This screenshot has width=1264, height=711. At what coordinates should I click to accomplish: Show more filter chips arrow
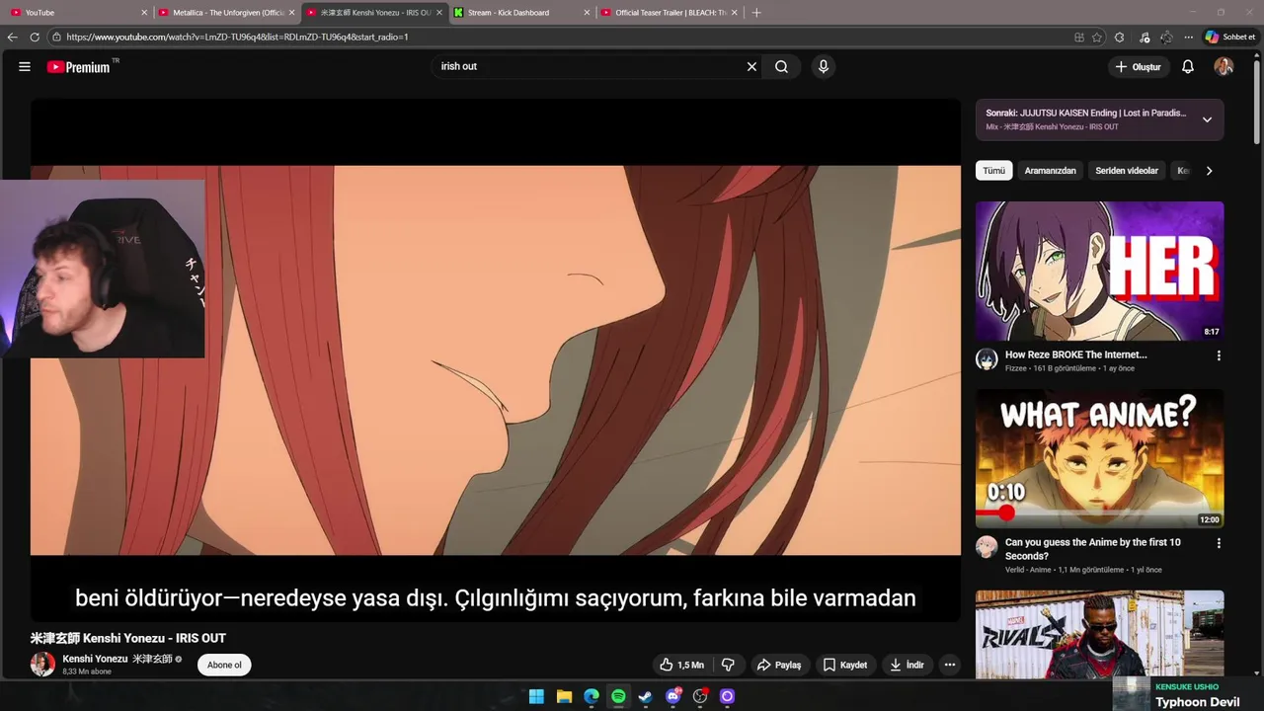pos(1209,171)
